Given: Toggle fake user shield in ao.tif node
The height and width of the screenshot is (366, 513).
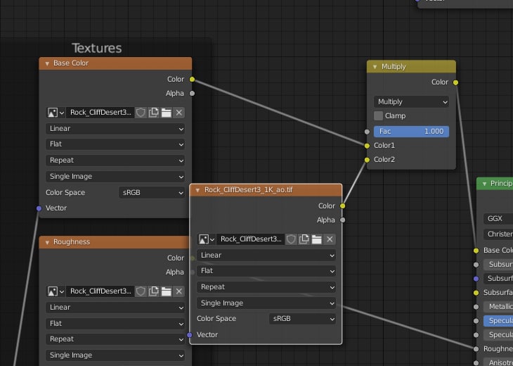Looking at the screenshot, I should click(291, 239).
